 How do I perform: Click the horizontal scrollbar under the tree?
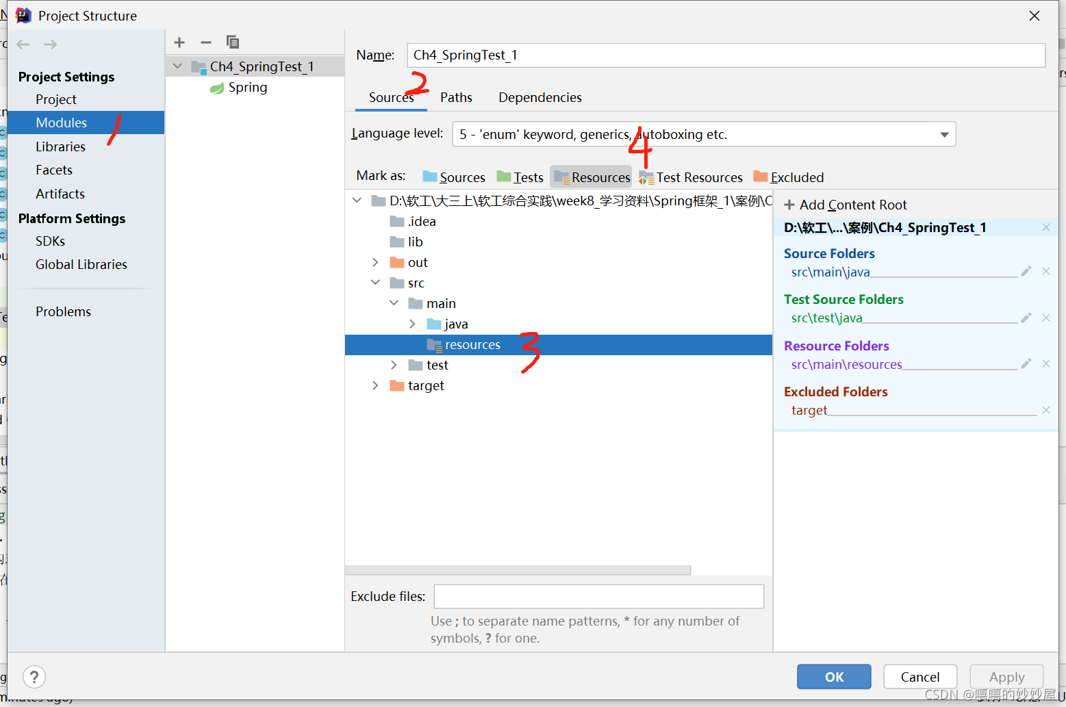(x=518, y=570)
